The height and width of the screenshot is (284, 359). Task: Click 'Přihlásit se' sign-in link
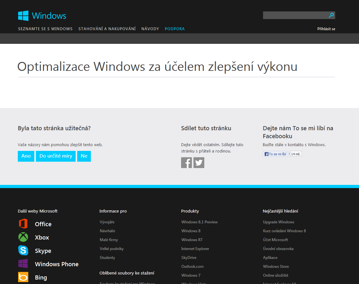point(326,29)
